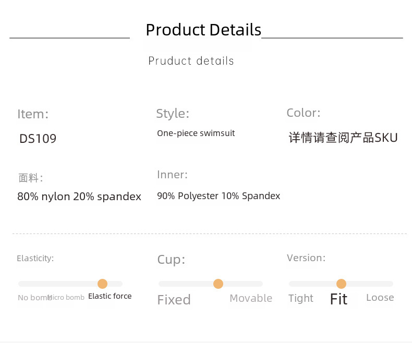The image size is (412, 343).
Task: Click the Cup slider orange handle
Action: click(x=218, y=284)
